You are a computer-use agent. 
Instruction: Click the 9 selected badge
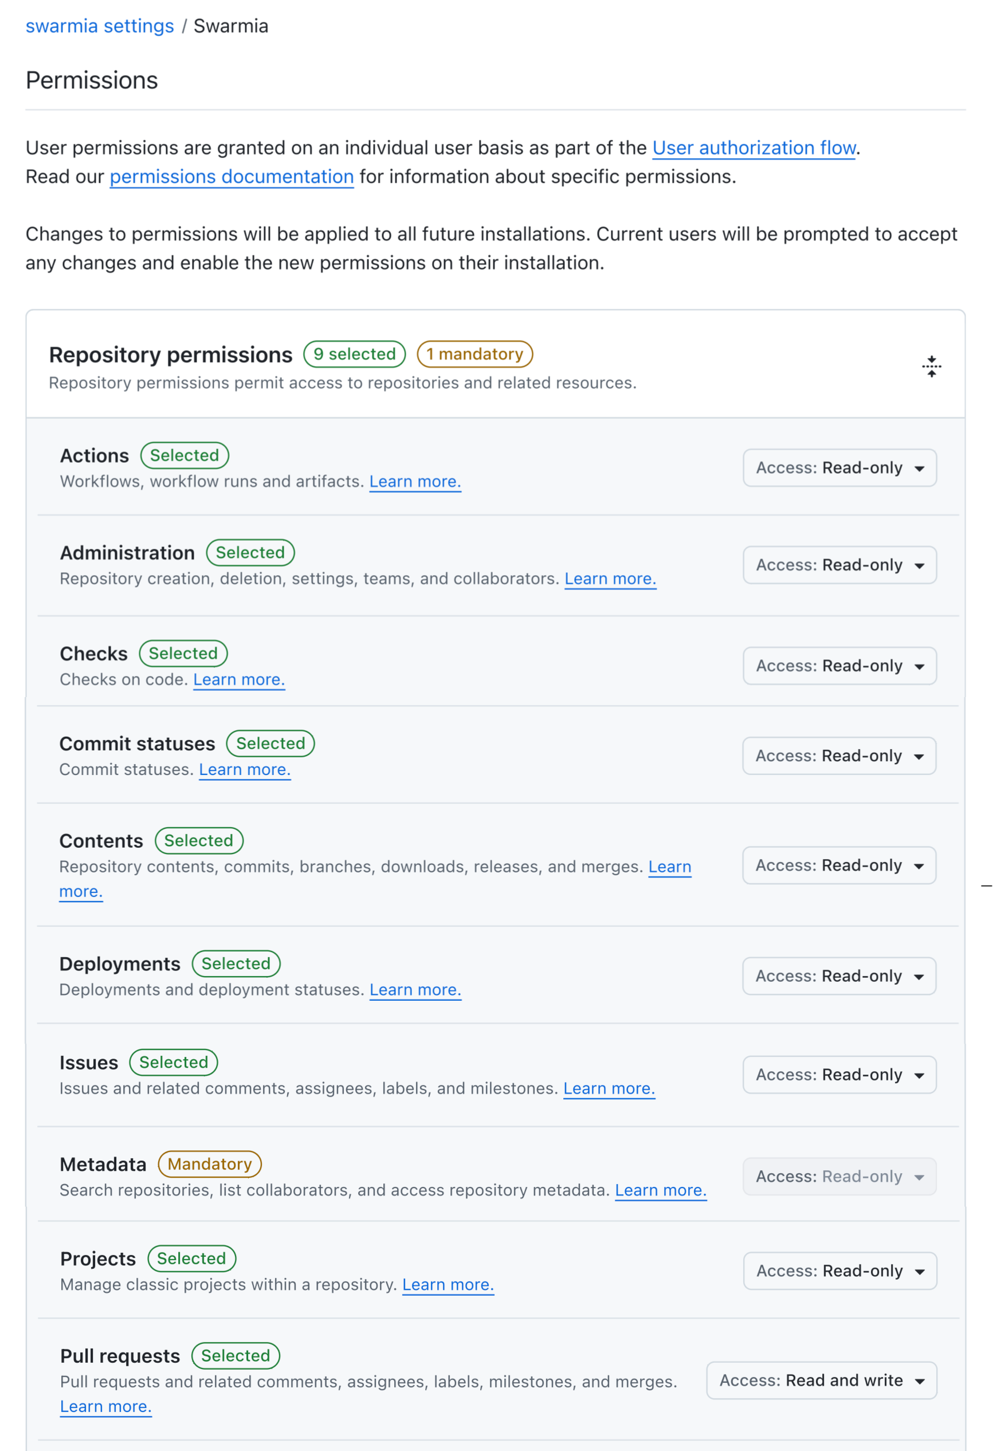[354, 354]
